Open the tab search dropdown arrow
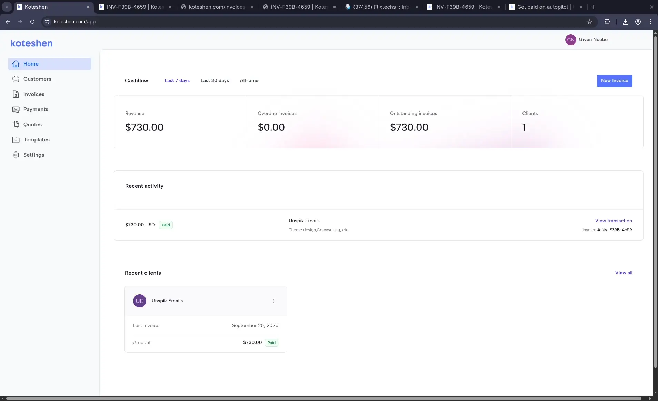The width and height of the screenshot is (658, 401). (7, 7)
